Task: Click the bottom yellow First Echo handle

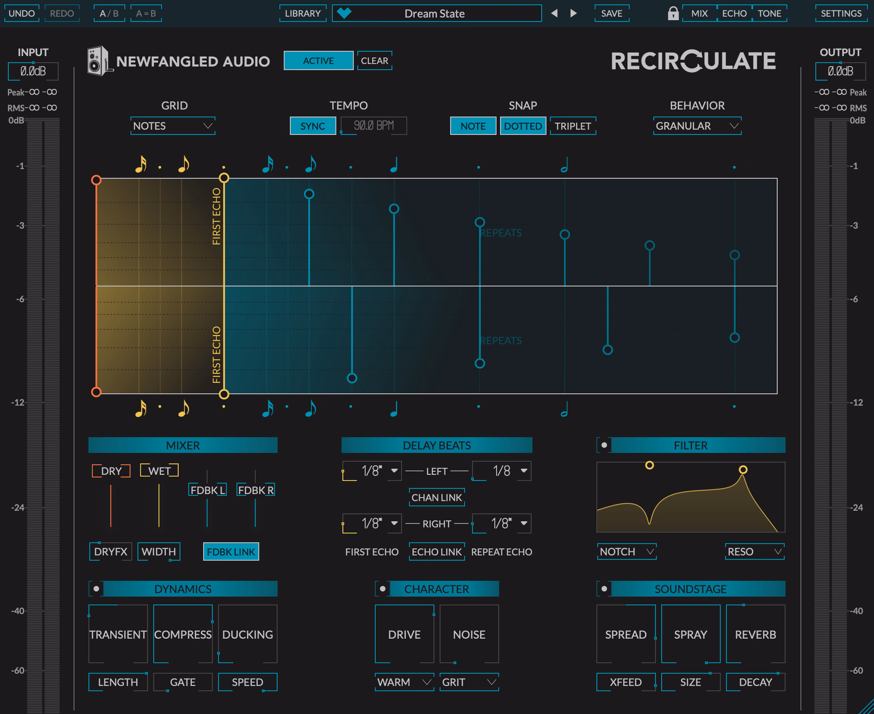Action: (224, 394)
